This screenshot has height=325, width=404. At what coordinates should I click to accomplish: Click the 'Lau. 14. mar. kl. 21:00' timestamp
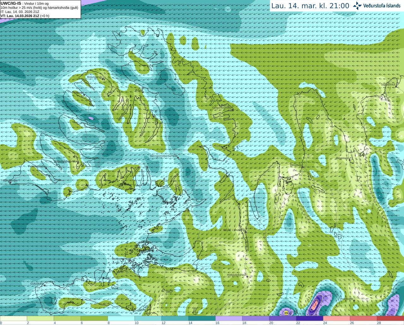[310, 6]
